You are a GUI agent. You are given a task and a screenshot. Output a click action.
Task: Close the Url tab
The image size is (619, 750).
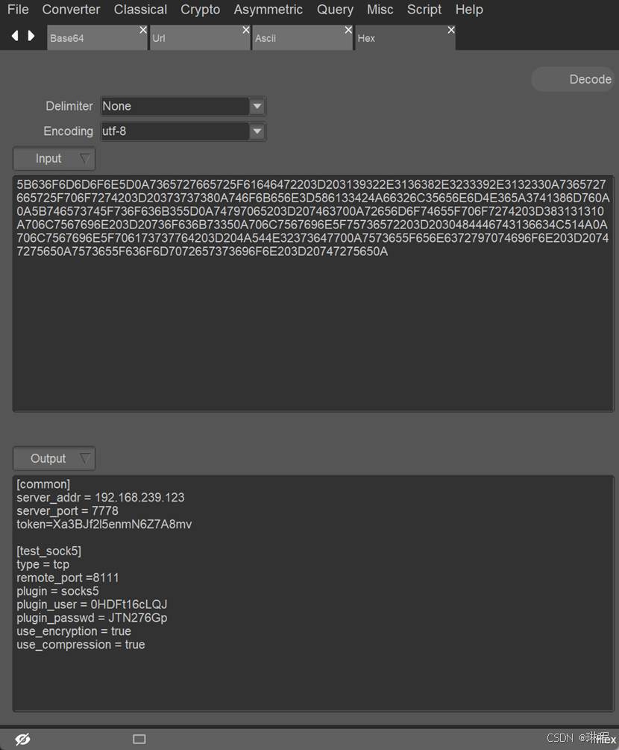(x=245, y=30)
